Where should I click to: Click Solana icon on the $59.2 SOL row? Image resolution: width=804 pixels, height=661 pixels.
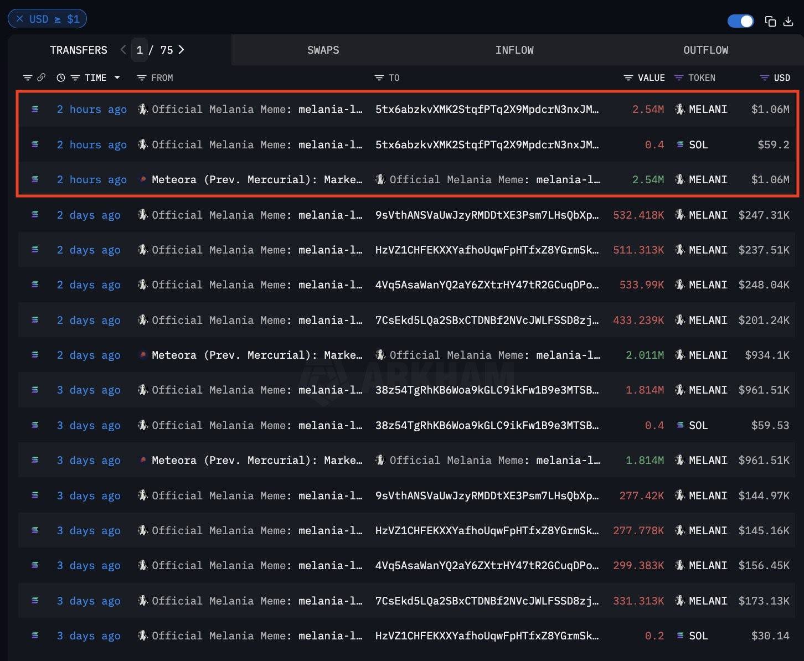pyautogui.click(x=35, y=144)
